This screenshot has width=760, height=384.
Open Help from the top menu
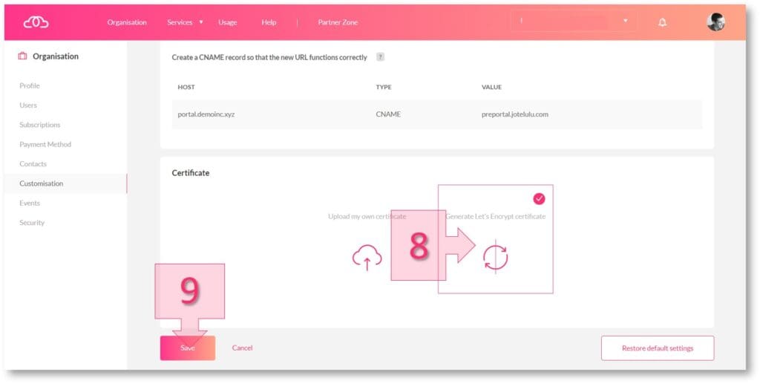tap(269, 22)
